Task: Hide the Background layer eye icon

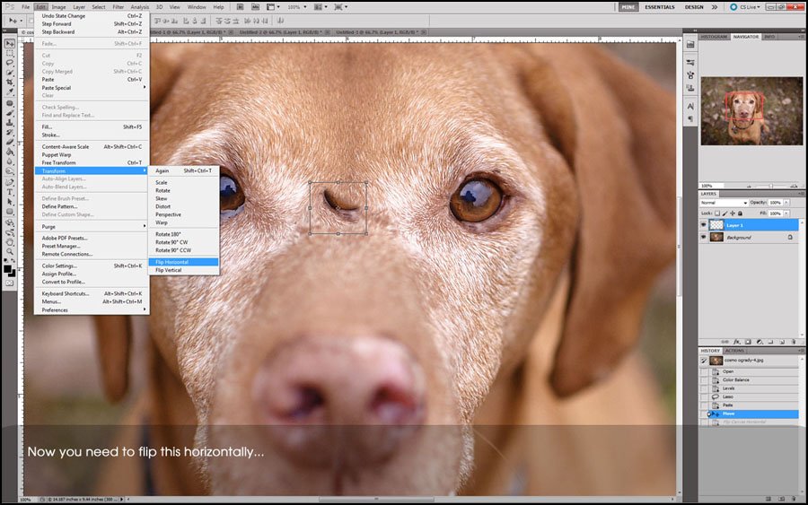Action: 704,238
